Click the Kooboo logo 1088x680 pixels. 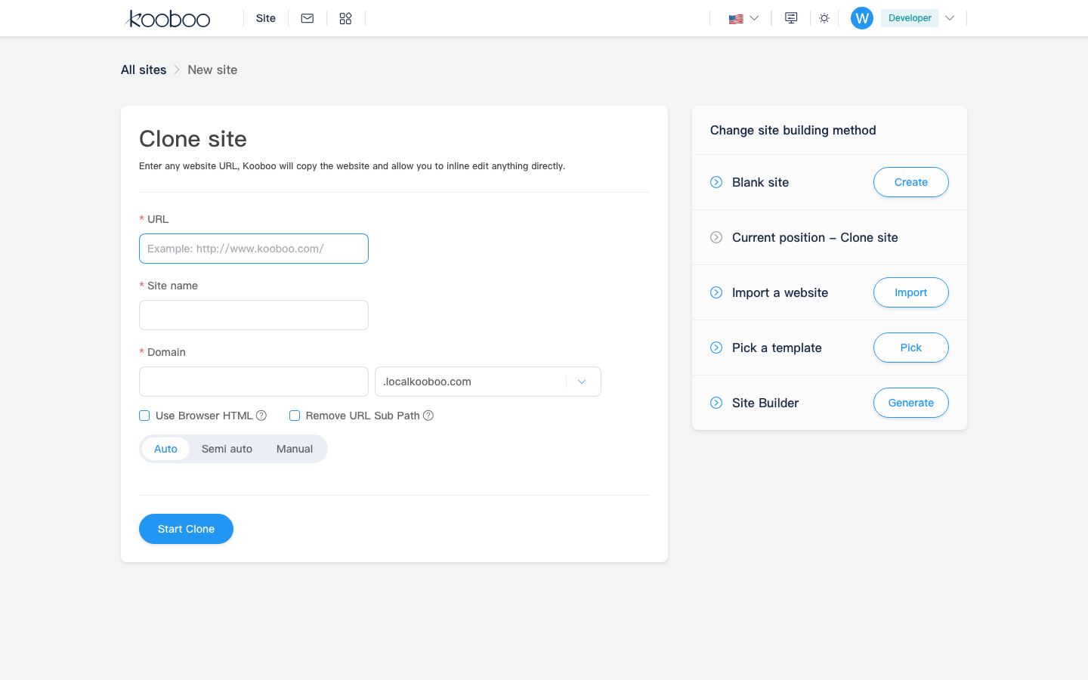(168, 19)
